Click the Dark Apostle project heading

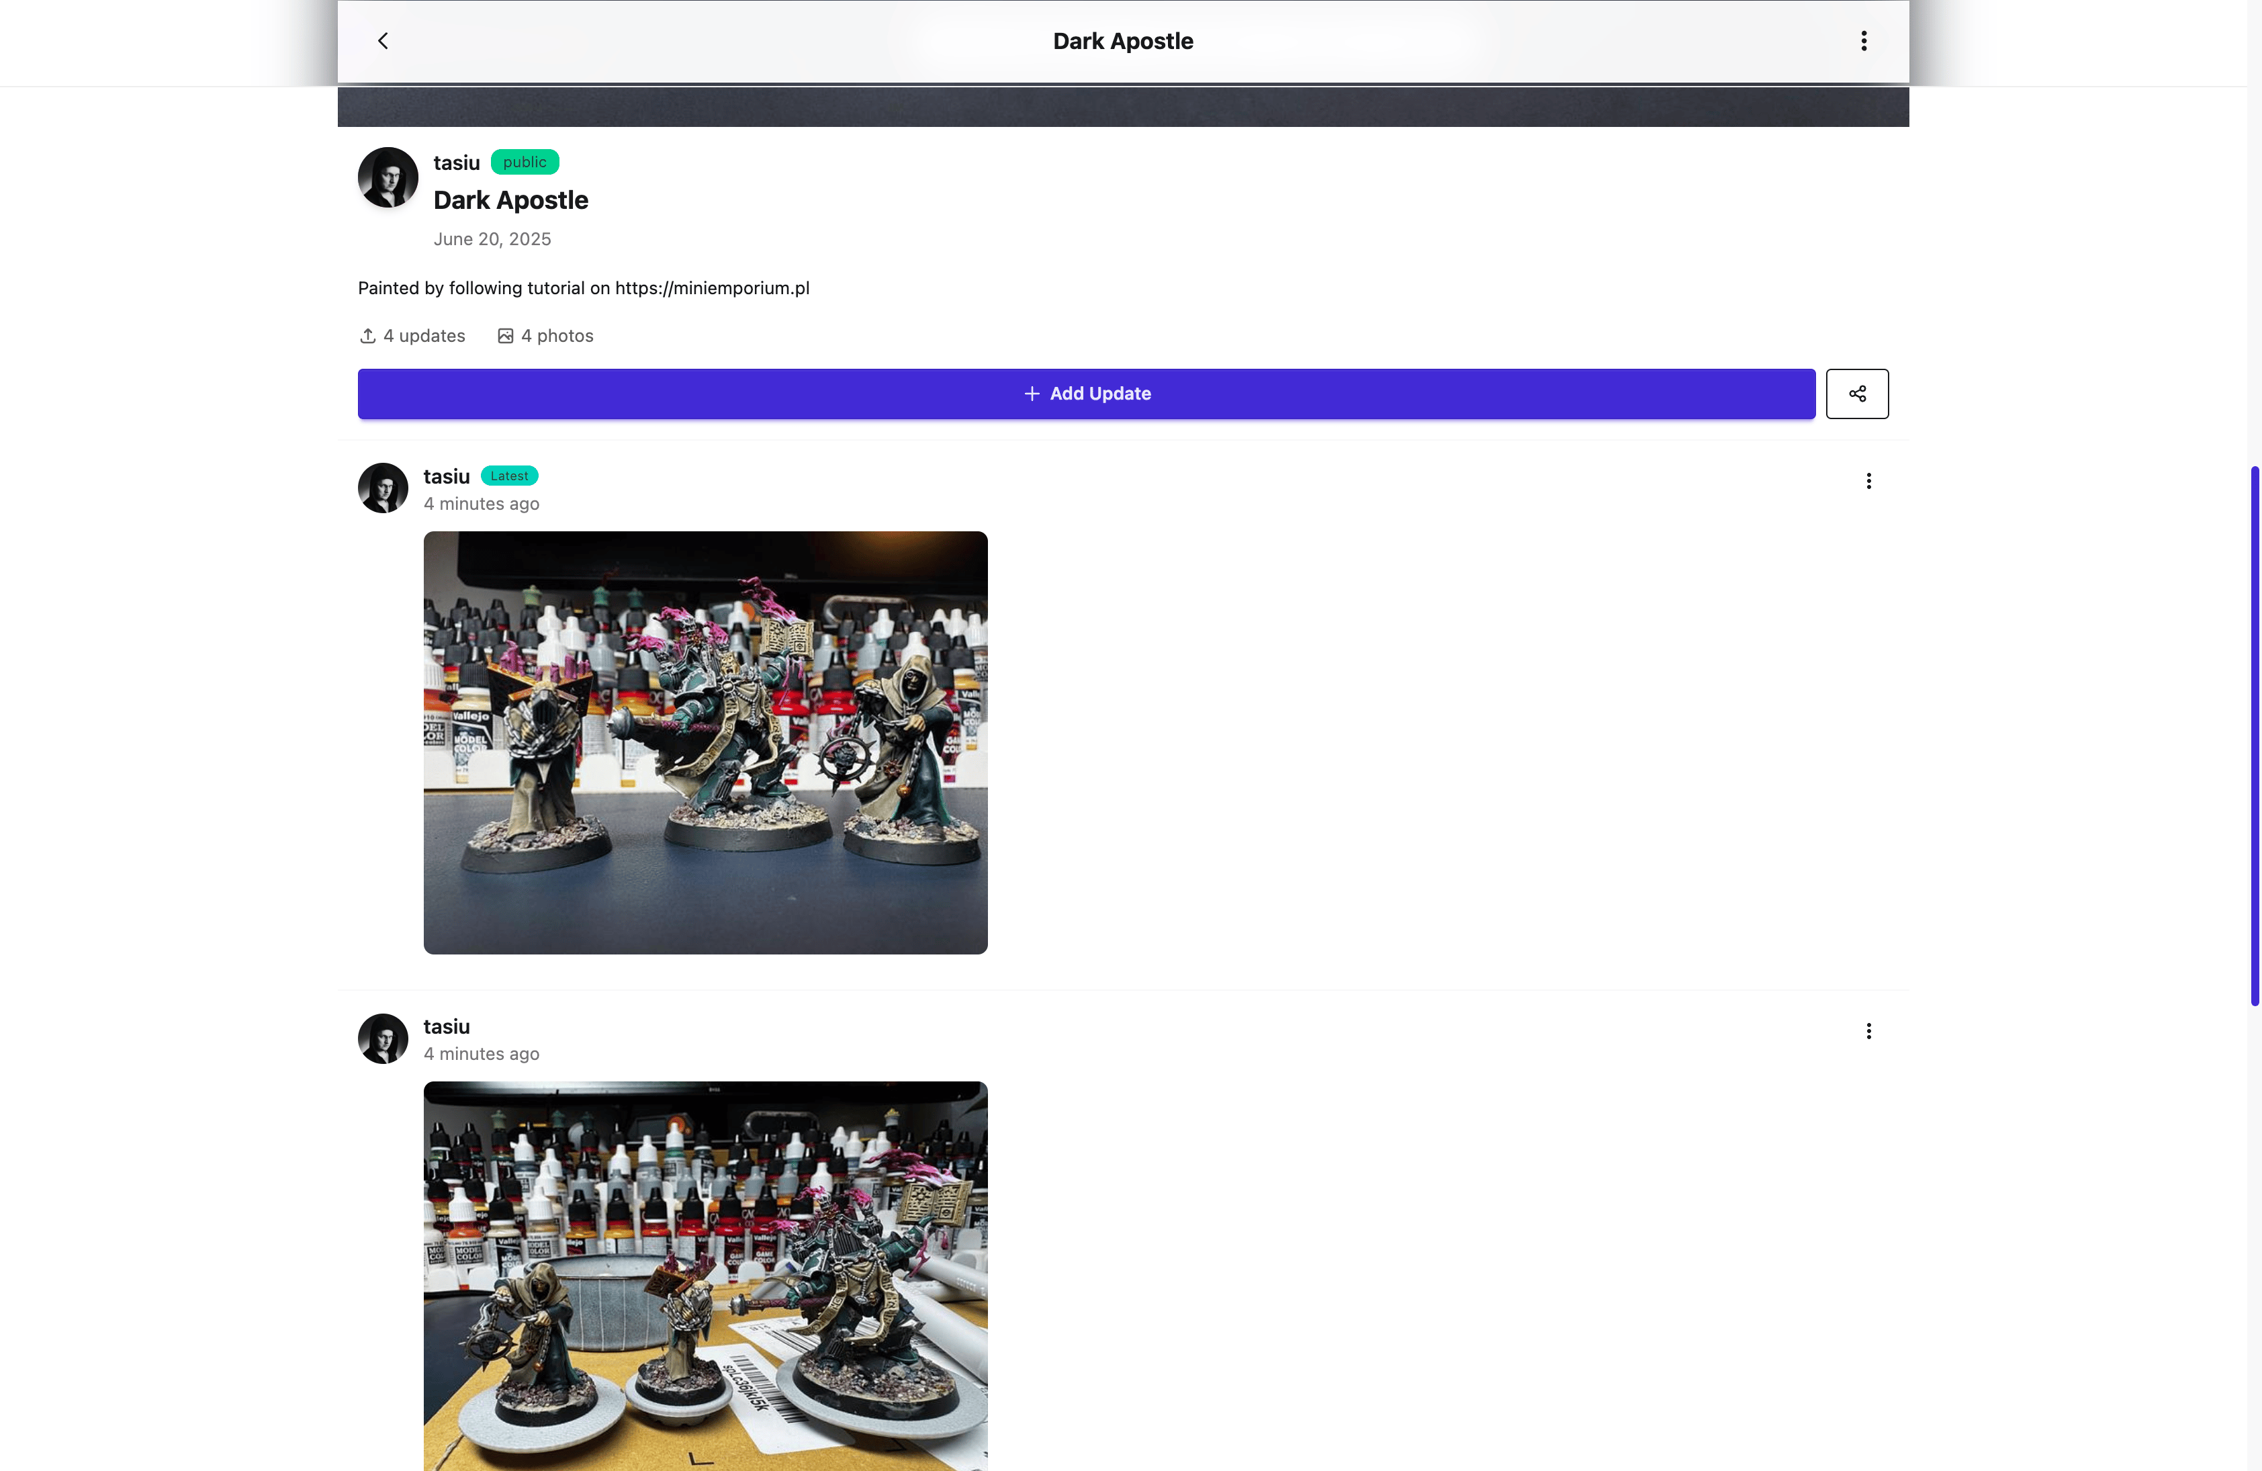[x=510, y=201]
